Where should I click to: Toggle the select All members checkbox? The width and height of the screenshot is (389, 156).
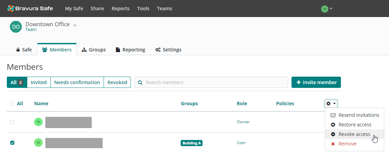pyautogui.click(x=12, y=104)
